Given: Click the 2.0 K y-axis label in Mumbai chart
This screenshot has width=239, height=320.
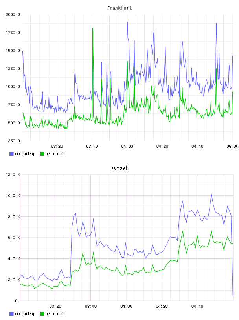Looking at the screenshot, I should click(x=14, y=280).
